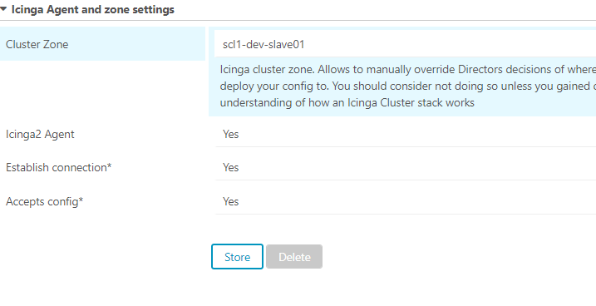Image resolution: width=596 pixels, height=306 pixels.
Task: Open the Icinga2 Agent dropdown
Action: click(x=406, y=134)
